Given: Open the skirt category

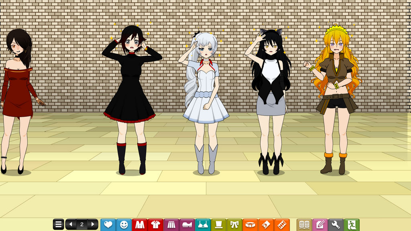Looking at the screenshot, I should click(171, 225).
